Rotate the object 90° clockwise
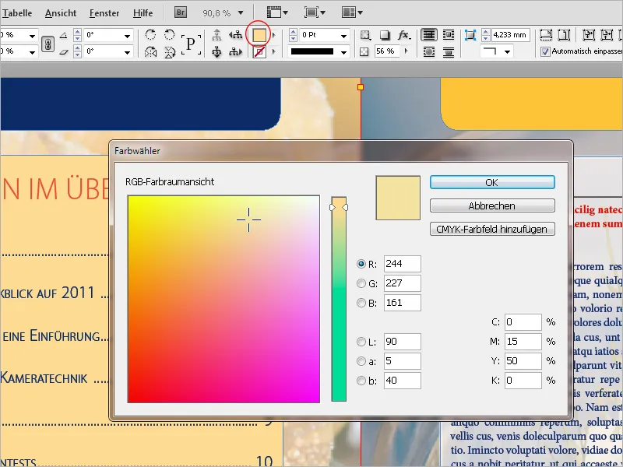The image size is (623, 467). 150,35
